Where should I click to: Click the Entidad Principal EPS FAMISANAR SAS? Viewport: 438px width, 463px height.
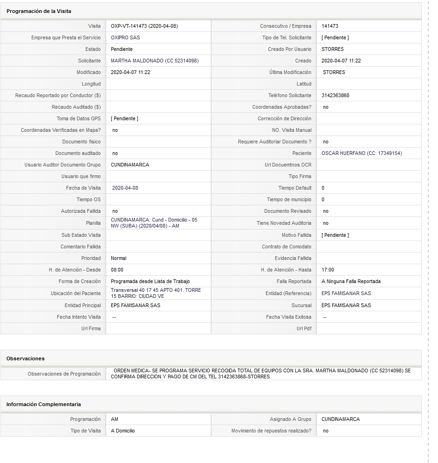pyautogui.click(x=135, y=305)
